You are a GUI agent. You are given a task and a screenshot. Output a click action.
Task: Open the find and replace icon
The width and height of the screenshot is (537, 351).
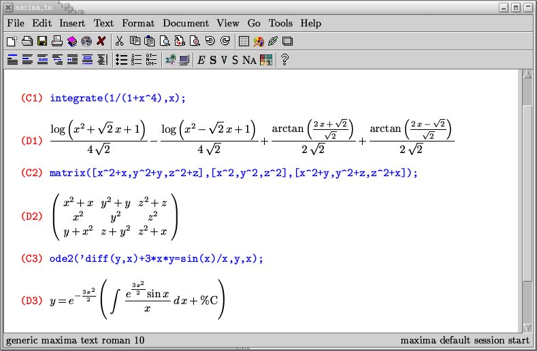[180, 41]
